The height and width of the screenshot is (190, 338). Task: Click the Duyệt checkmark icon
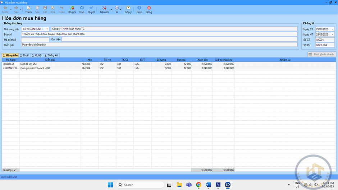coord(91,8)
